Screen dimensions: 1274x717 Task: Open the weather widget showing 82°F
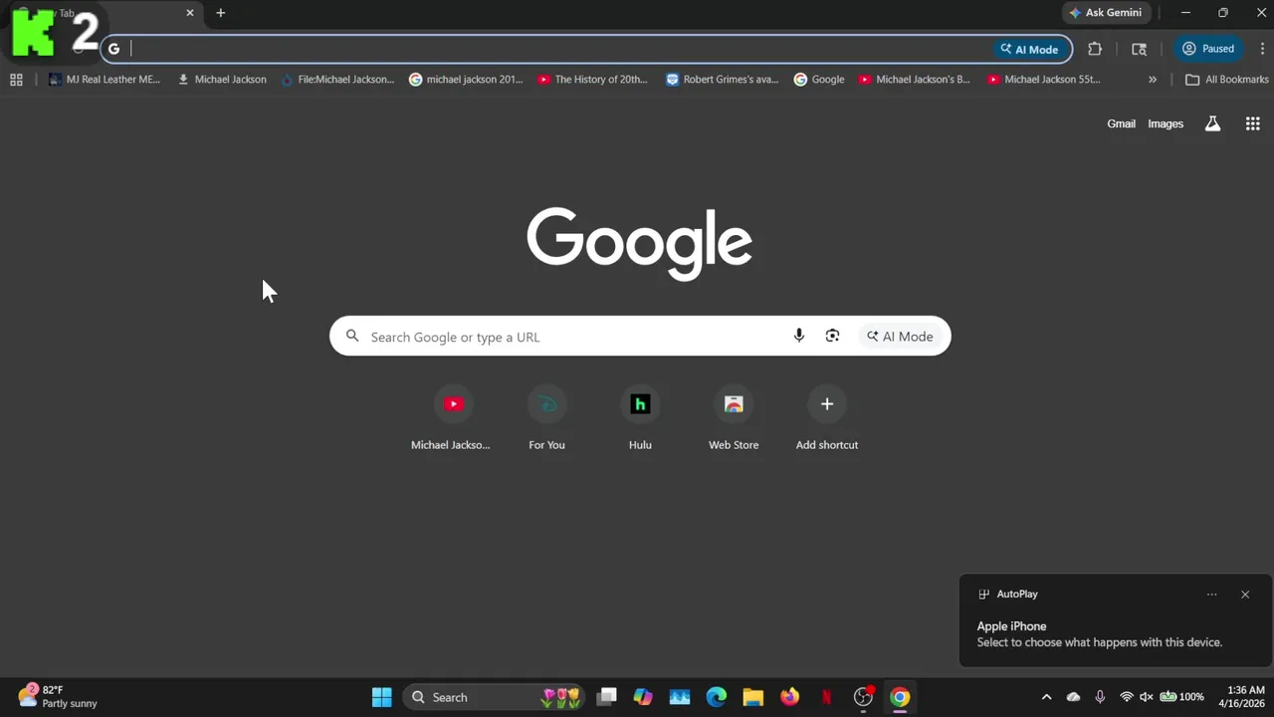[58, 696]
